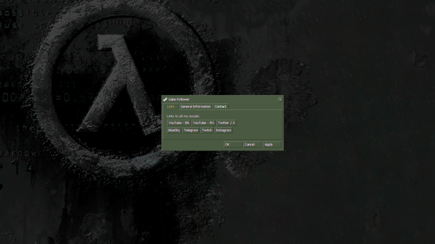Open the YouTube - EN link
This screenshot has width=435, height=244.
(179, 123)
